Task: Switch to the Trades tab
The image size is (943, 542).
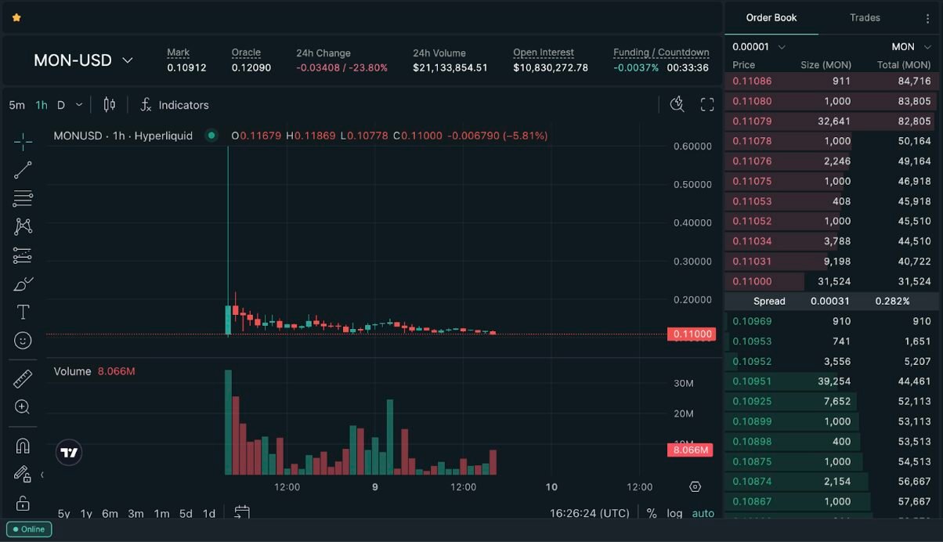Action: (x=865, y=17)
